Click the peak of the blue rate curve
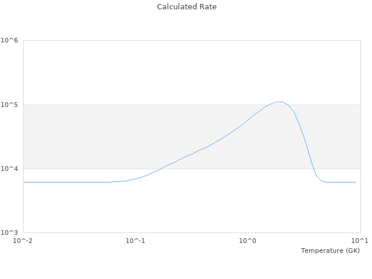The width and height of the screenshot is (372, 279). 280,102
